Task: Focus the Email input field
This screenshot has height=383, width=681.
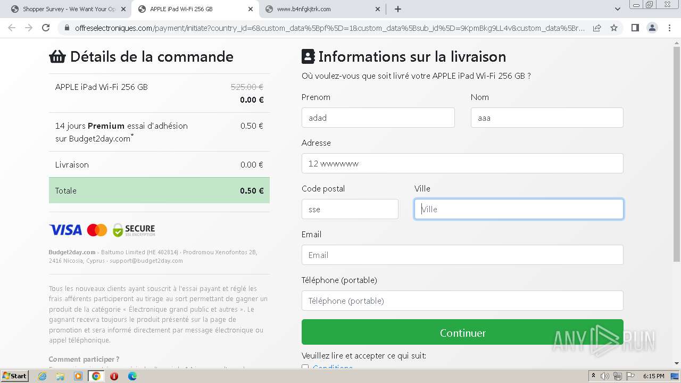Action: click(x=462, y=255)
